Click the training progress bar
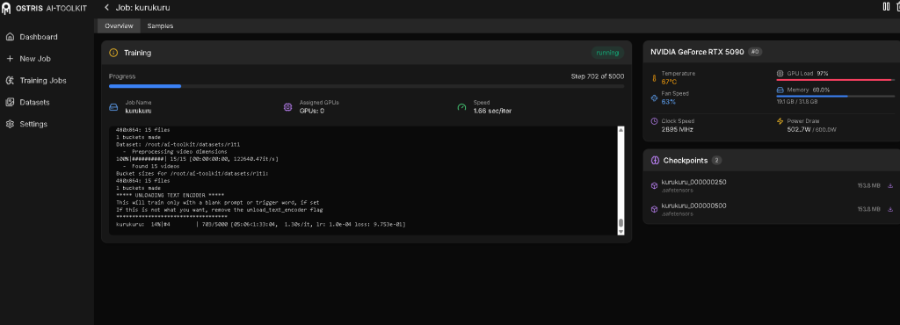Image resolution: width=900 pixels, height=325 pixels. click(367, 86)
